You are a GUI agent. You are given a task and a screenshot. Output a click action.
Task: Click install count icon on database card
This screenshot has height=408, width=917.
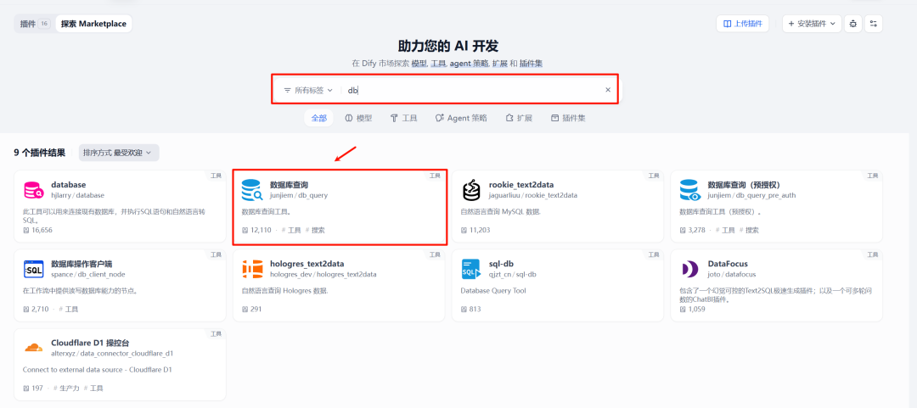tap(25, 230)
